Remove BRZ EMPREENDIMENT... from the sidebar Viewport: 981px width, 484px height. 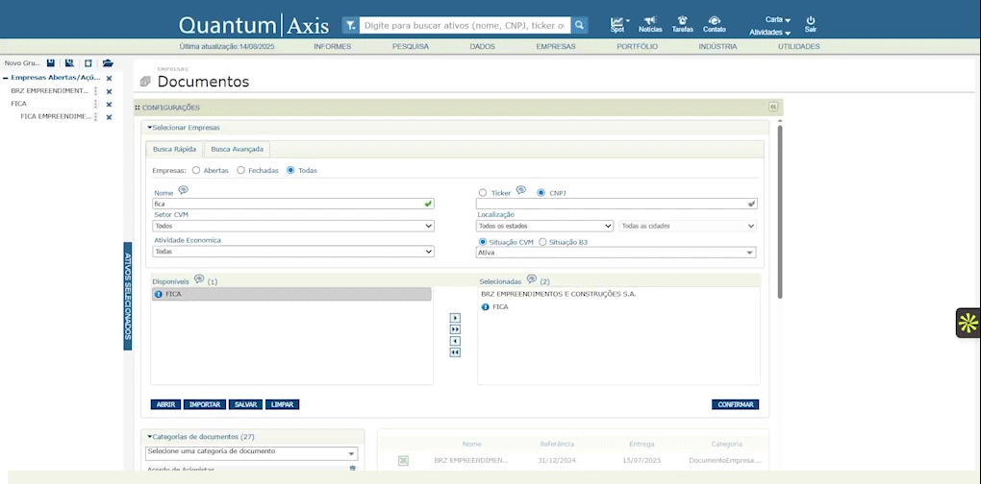(x=109, y=92)
